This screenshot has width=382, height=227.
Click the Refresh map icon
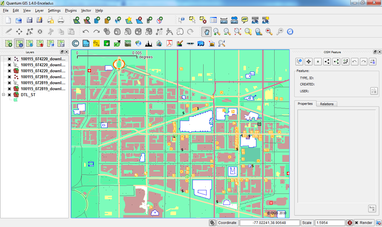(290, 31)
